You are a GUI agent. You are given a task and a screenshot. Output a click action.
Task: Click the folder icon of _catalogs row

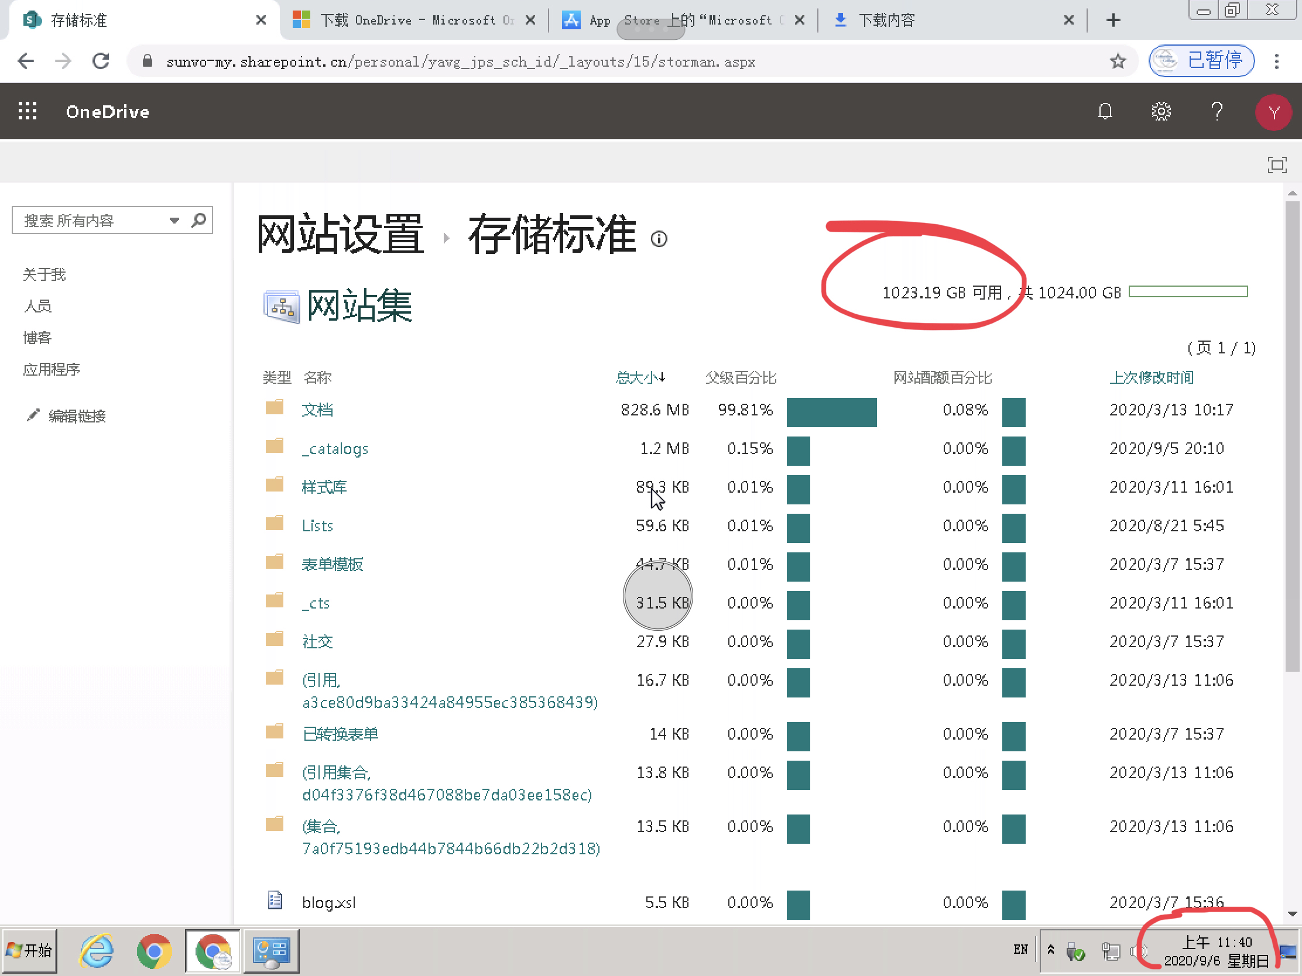(x=275, y=446)
